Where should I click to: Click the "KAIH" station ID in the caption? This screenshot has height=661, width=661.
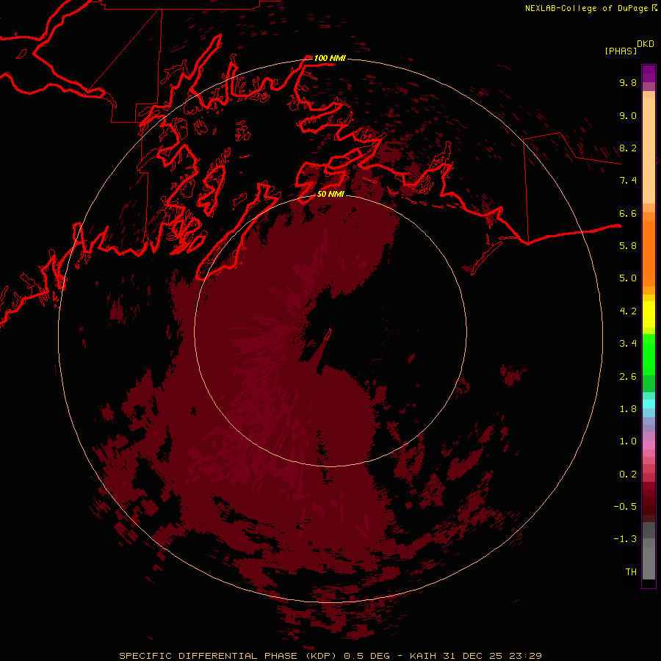(422, 656)
